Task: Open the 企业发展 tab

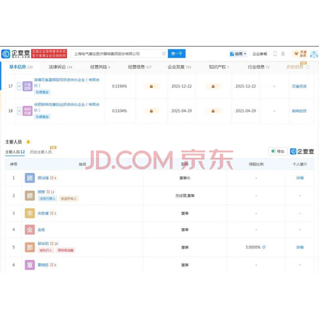Action: click(x=179, y=67)
